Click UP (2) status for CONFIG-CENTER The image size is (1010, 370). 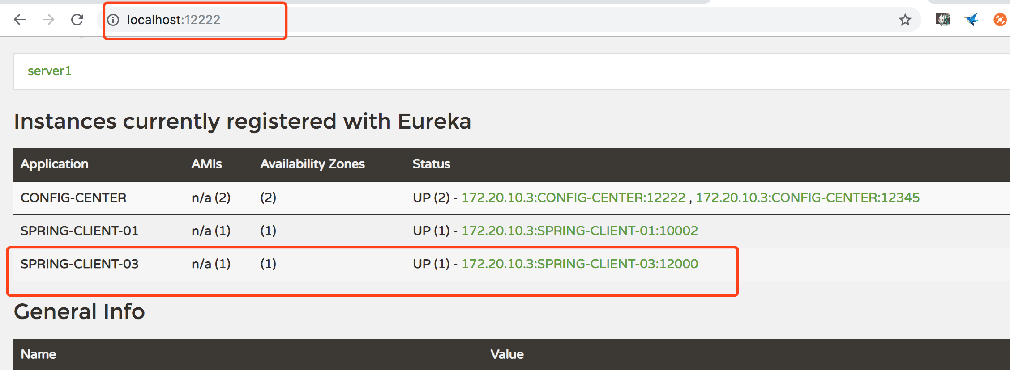431,198
